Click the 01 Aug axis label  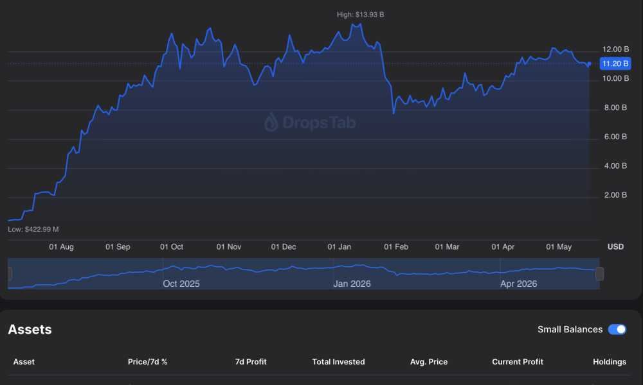62,246
